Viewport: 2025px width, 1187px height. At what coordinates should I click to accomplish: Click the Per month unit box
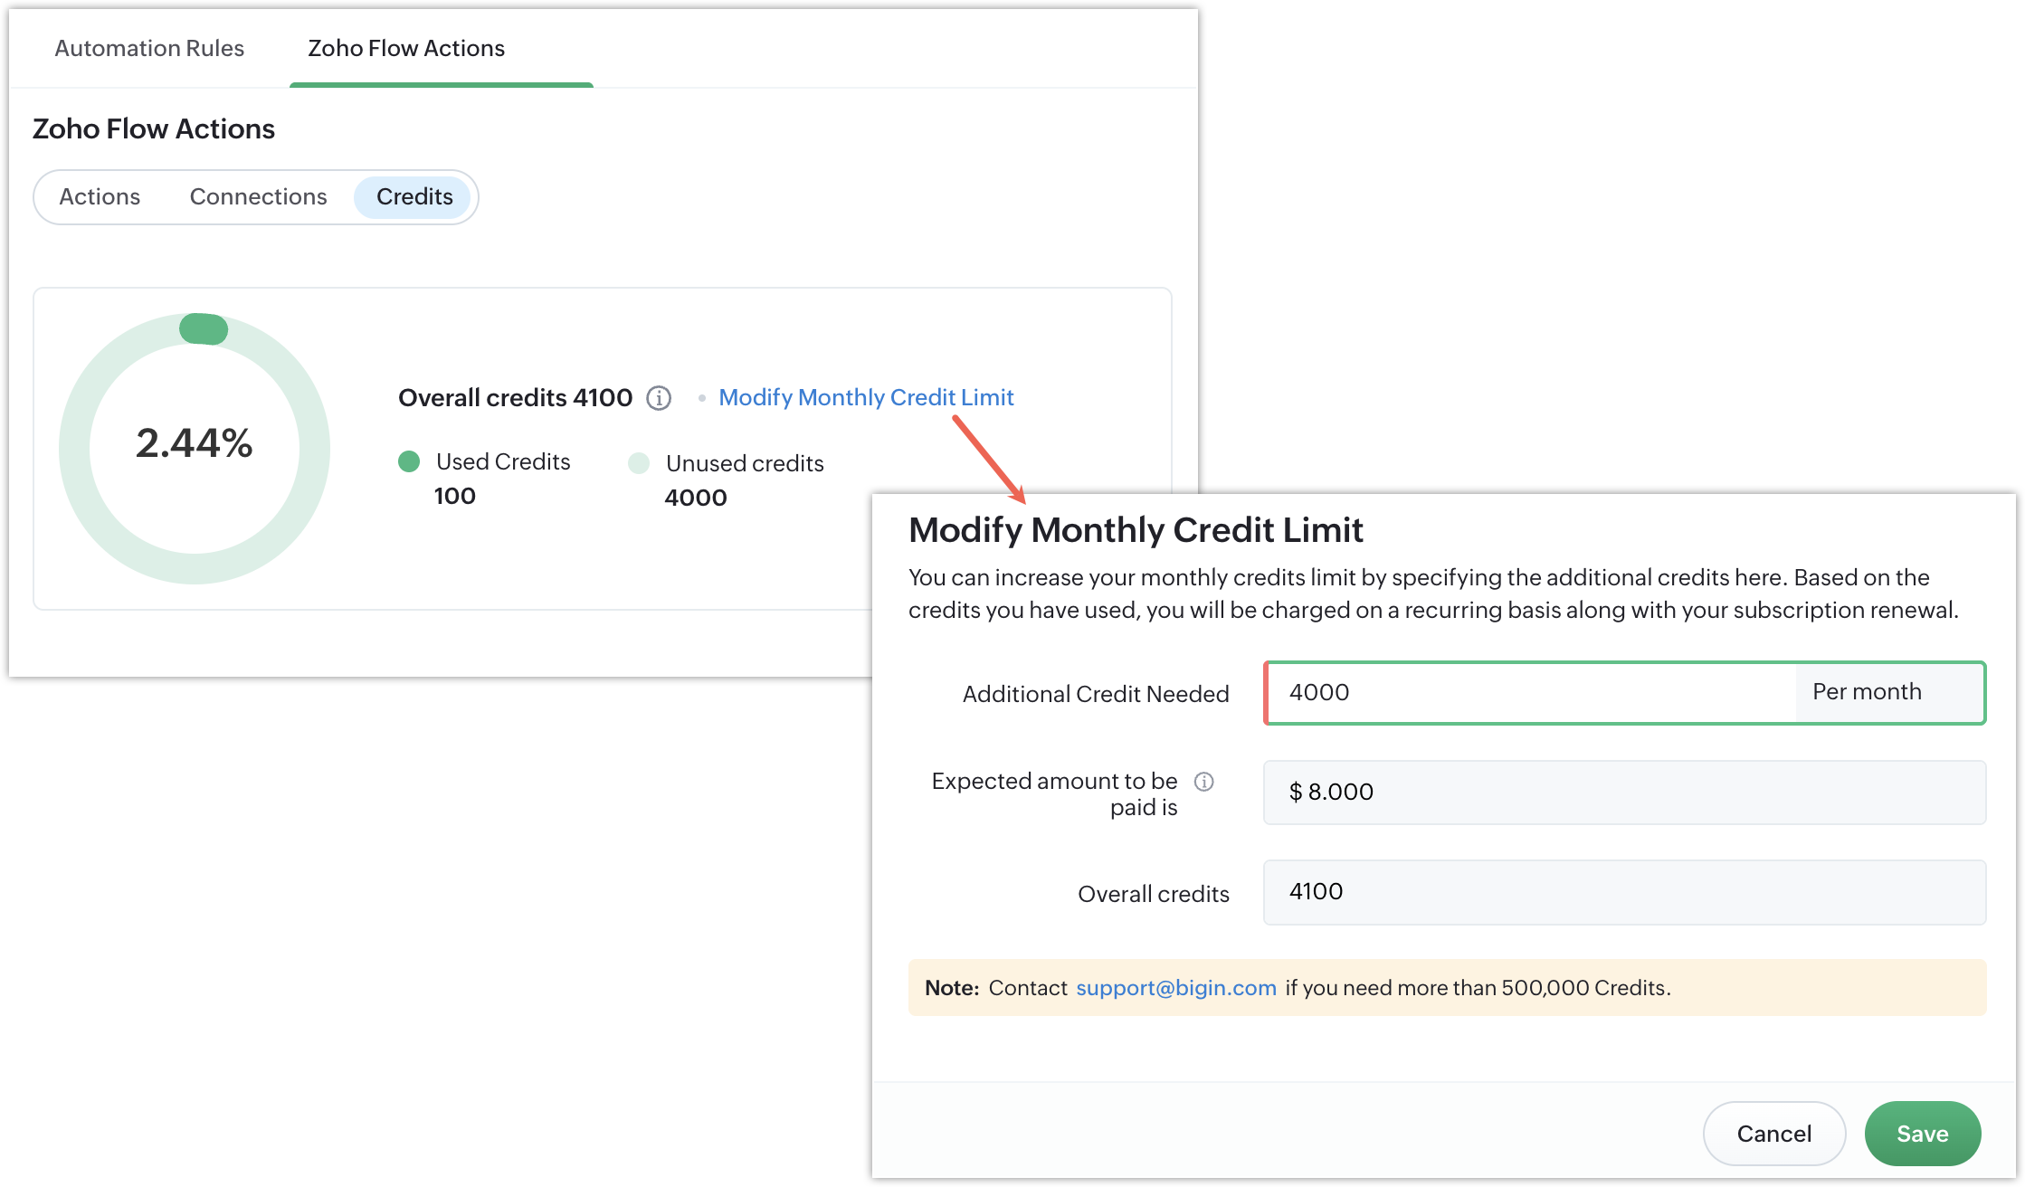point(1887,692)
